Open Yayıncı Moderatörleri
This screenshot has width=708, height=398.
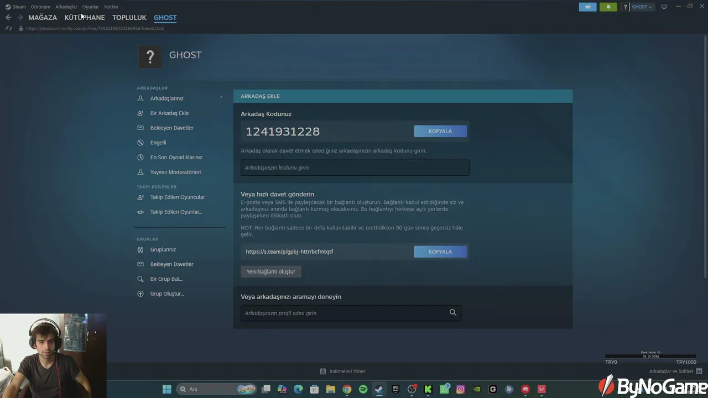[175, 172]
